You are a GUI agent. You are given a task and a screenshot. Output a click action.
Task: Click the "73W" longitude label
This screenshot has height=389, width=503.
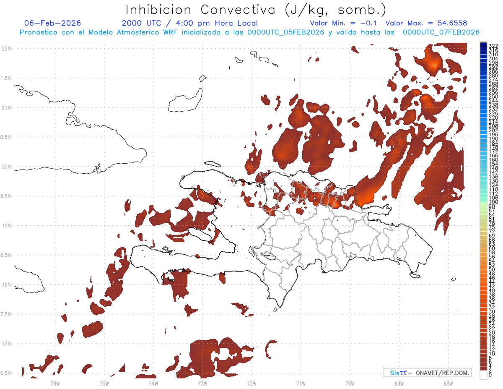[x=202, y=383]
